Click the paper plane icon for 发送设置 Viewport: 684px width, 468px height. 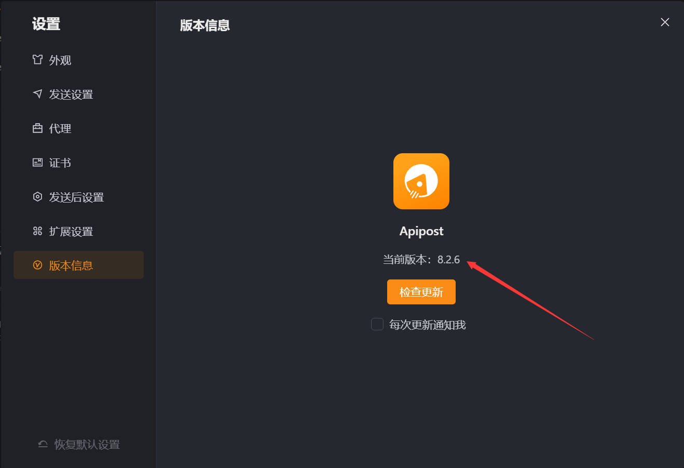pyautogui.click(x=37, y=94)
